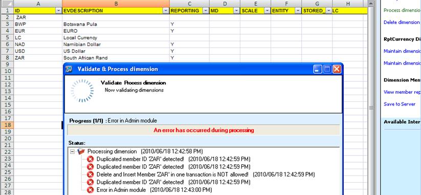
Task: Select column E header
Action: coord(256,4)
